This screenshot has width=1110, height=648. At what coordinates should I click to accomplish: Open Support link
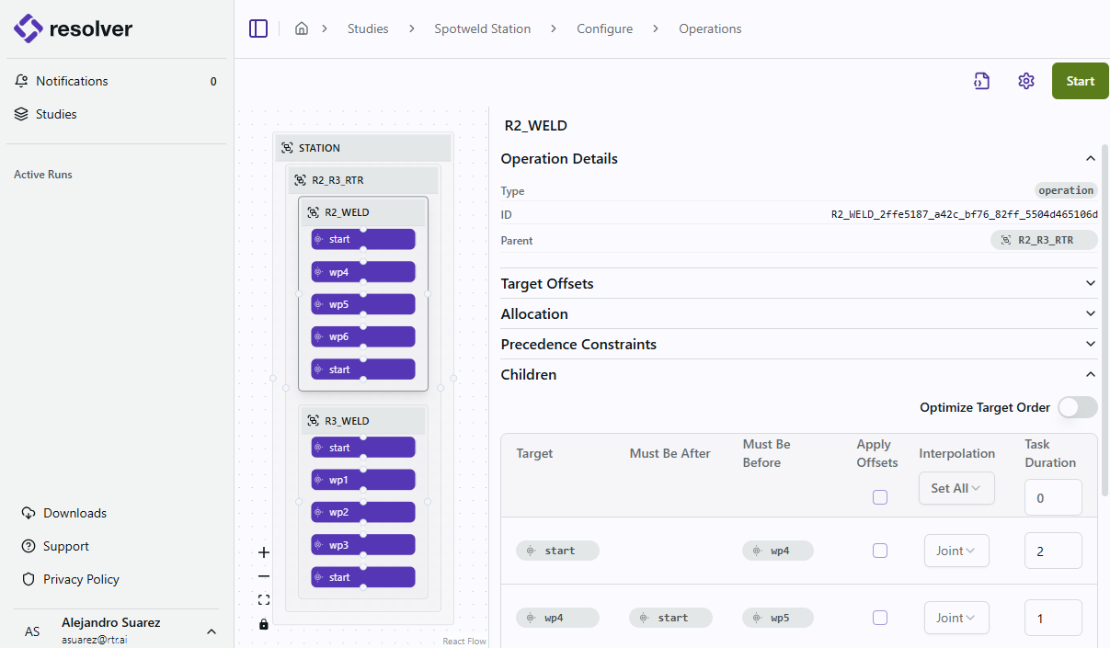point(66,546)
